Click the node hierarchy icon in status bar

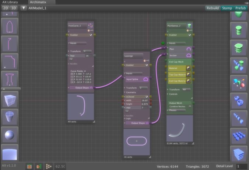[x=49, y=167]
